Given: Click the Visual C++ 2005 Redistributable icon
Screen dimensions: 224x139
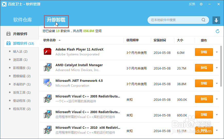Looking at the screenshot, I should pos(48,98).
